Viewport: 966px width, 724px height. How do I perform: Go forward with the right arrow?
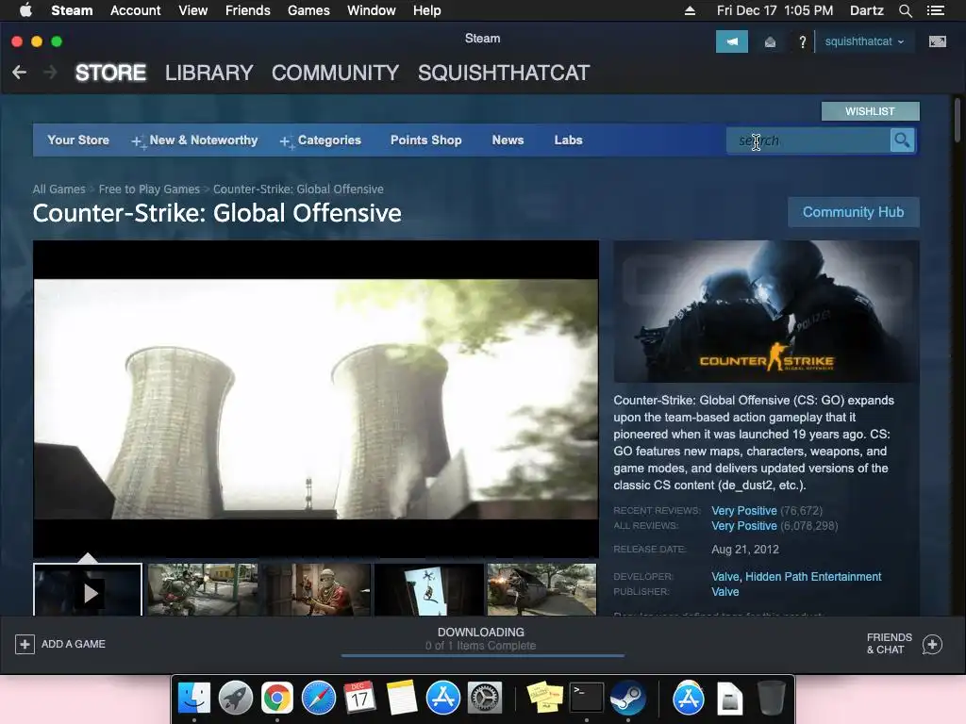[x=51, y=73]
